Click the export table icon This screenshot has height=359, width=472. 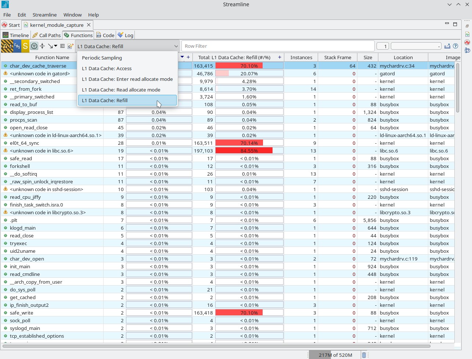[x=447, y=46]
